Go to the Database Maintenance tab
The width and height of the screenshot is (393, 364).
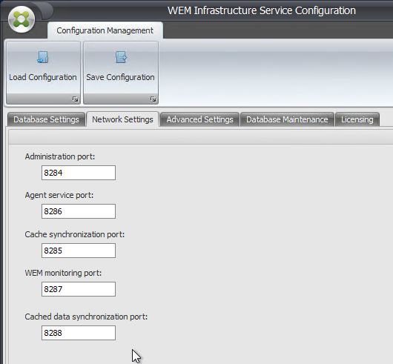tap(287, 119)
